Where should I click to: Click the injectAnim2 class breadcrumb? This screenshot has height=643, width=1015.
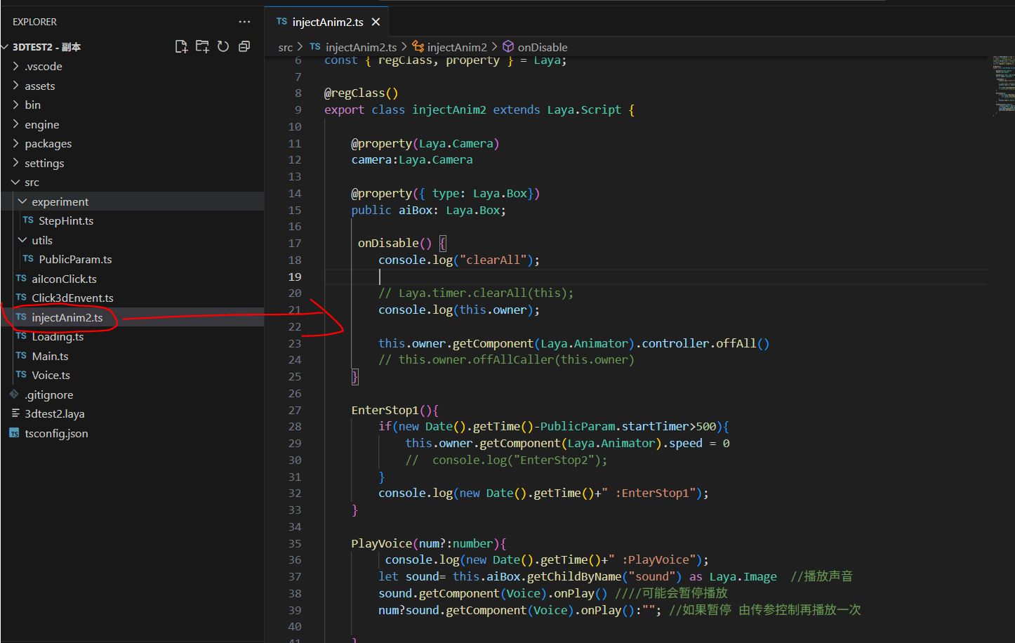457,47
